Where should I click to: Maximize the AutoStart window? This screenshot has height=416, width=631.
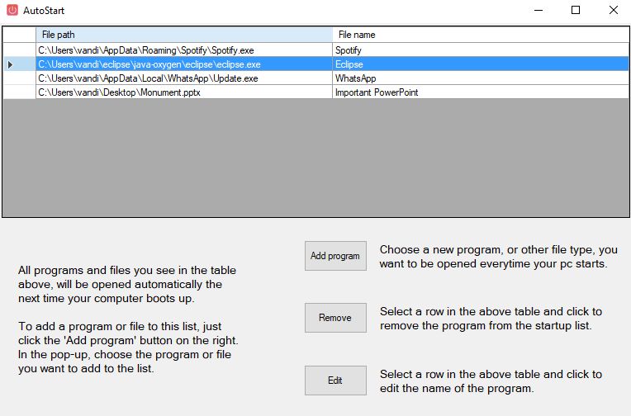tap(576, 11)
